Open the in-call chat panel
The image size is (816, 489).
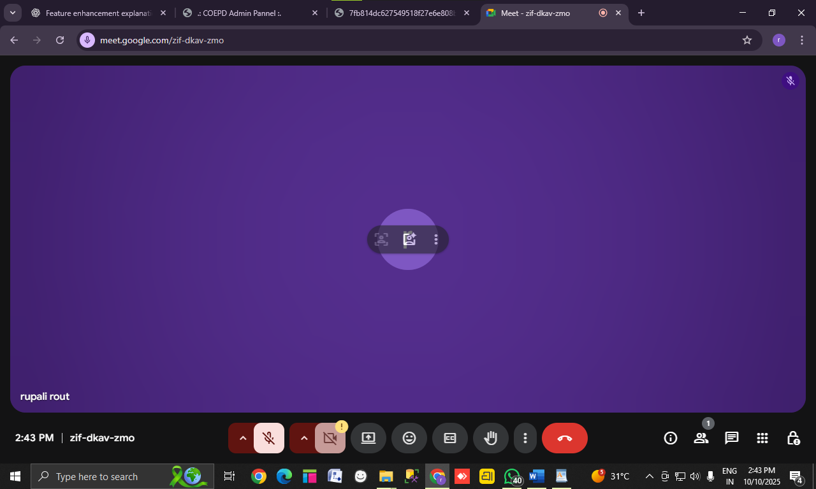pos(731,438)
